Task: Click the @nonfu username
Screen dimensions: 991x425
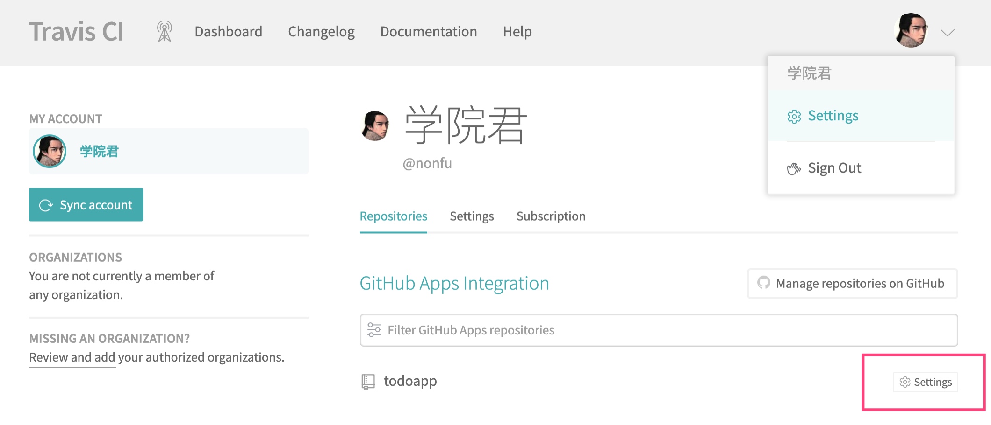Action: [427, 163]
